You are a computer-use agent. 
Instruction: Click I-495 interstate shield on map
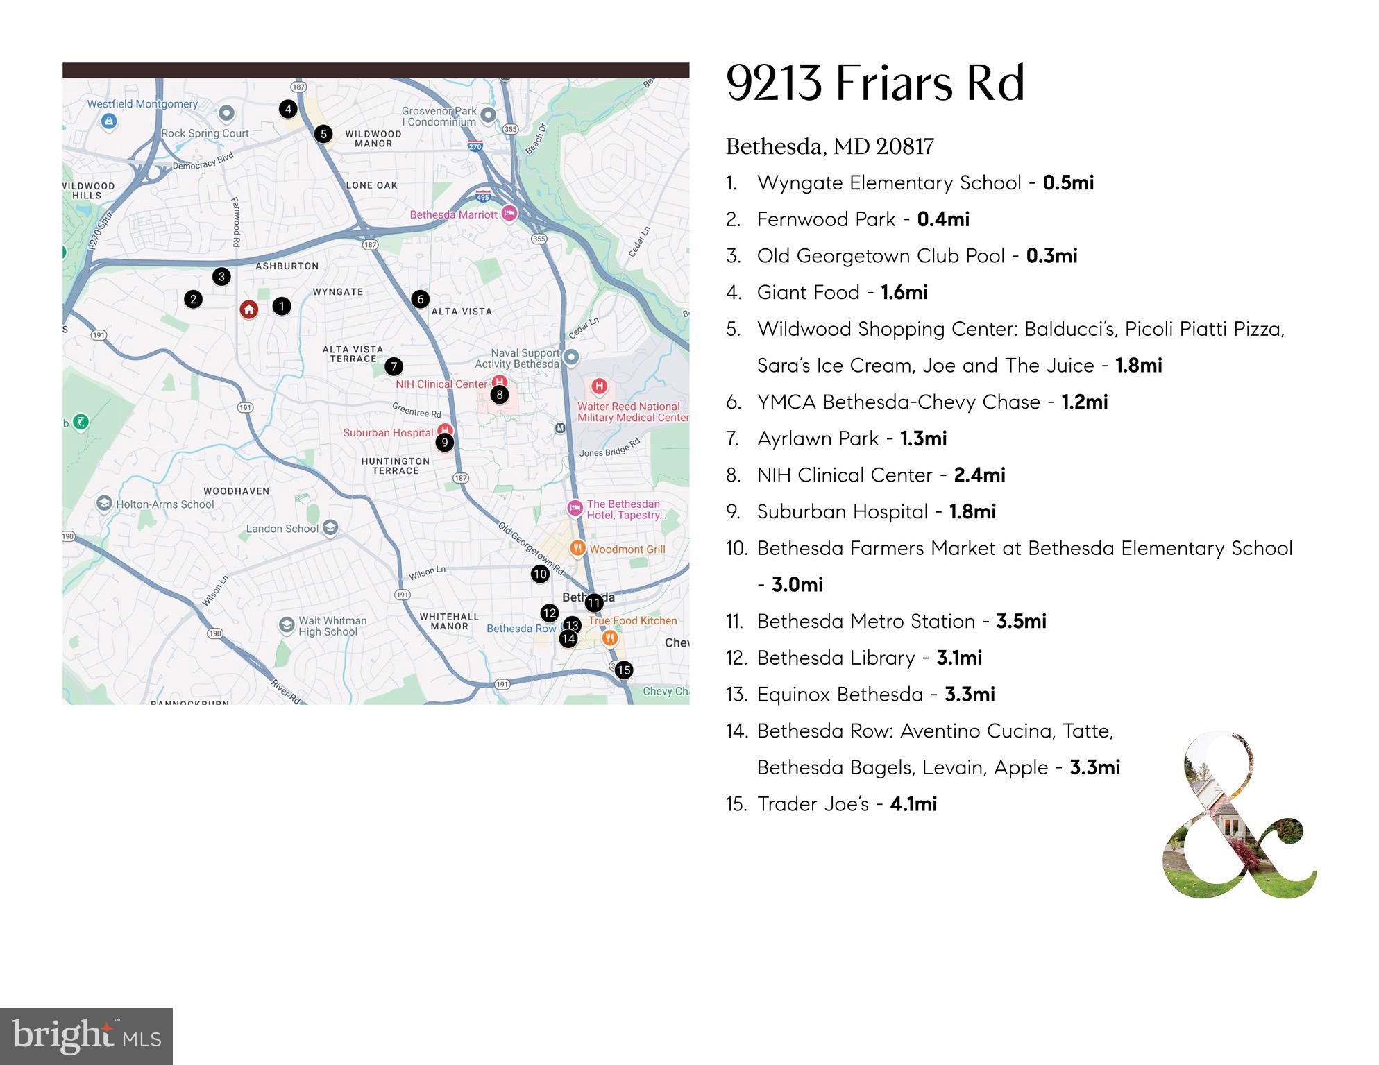tap(484, 195)
